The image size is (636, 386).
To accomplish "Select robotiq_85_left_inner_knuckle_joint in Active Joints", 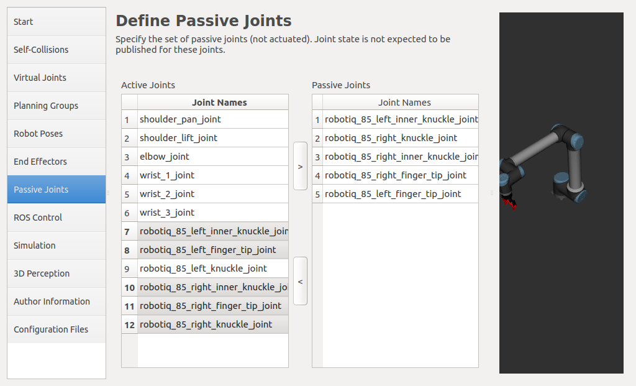I will [213, 231].
